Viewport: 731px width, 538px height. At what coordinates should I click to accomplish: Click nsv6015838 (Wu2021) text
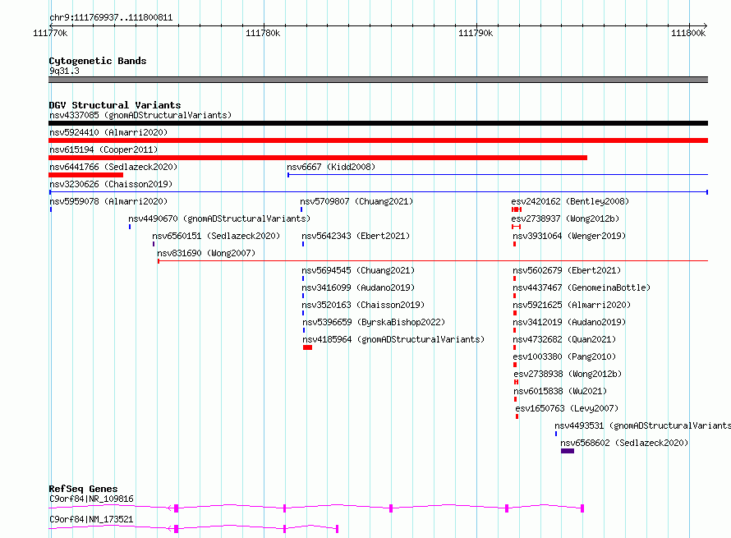(x=560, y=391)
